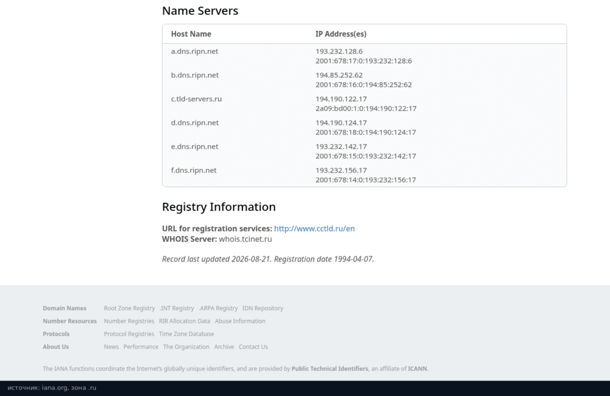Screen dimensions: 610x396
Task: Select host name a.dns.ripn.net
Action: (x=195, y=51)
